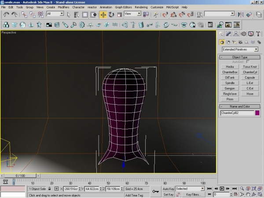Activate the Select and Scale tool
This screenshot has height=198, width=264.
pyautogui.click(x=119, y=15)
